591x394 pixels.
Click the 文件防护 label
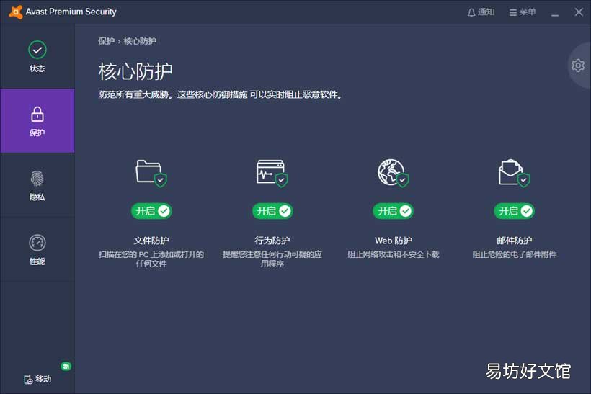tap(151, 241)
